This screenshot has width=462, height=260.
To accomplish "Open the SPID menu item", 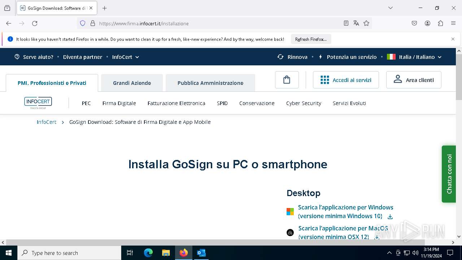I will 222,103.
